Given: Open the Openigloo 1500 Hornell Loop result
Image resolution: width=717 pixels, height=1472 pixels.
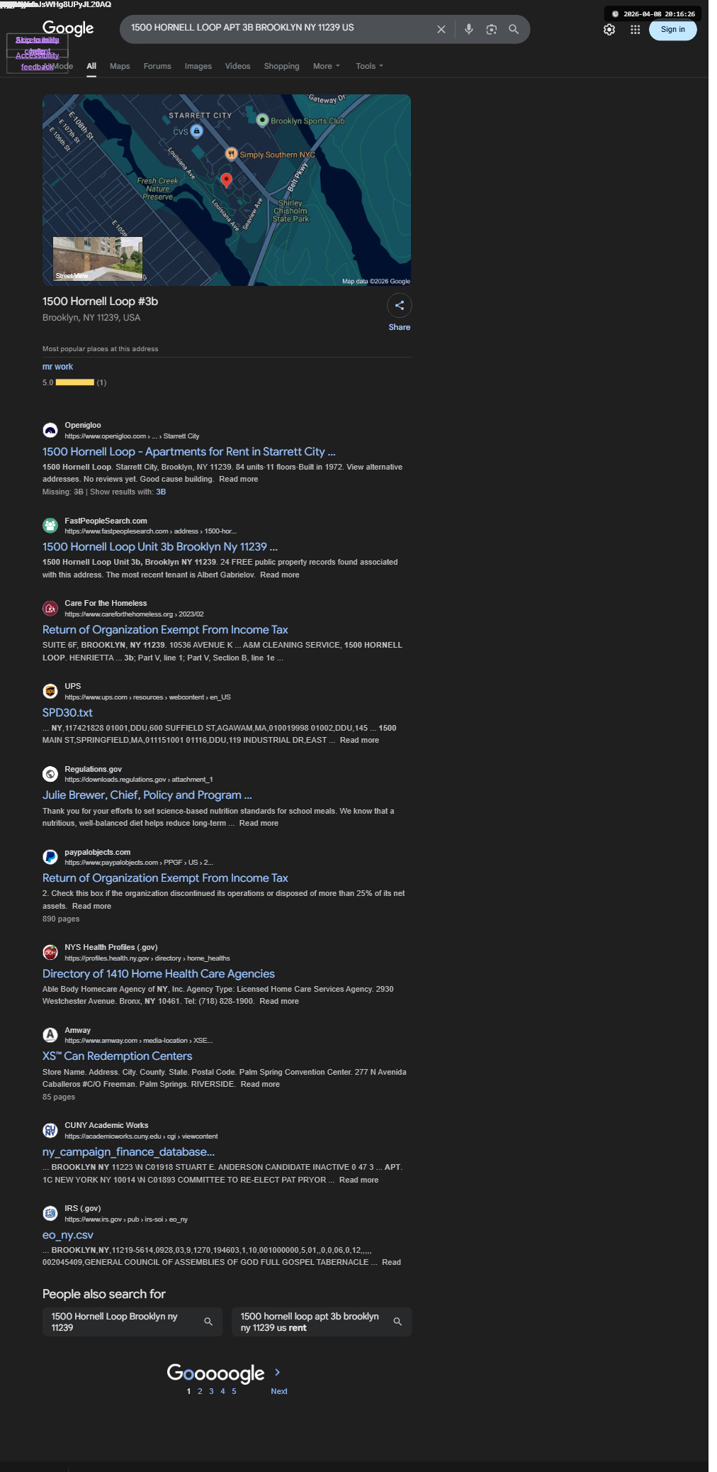Looking at the screenshot, I should pyautogui.click(x=189, y=452).
